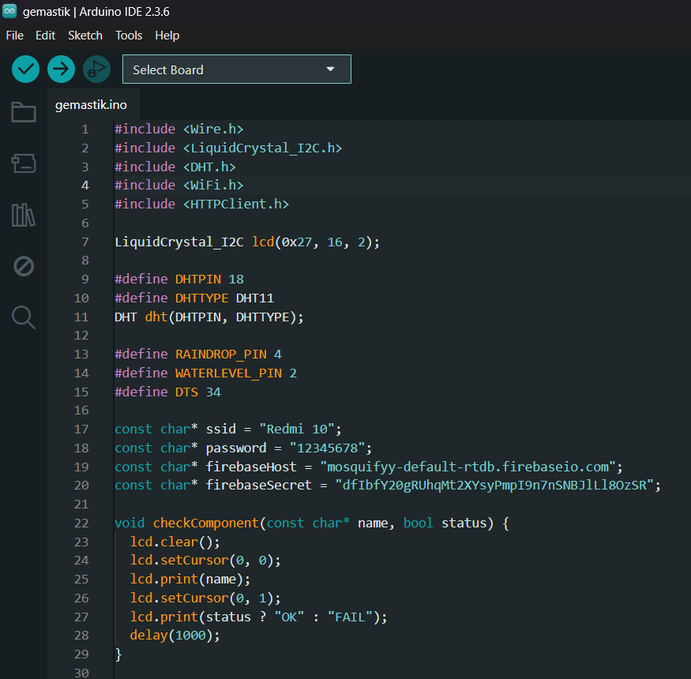
Task: Click on 'WATERLEVEL_PIN 2' define
Action: click(x=236, y=373)
